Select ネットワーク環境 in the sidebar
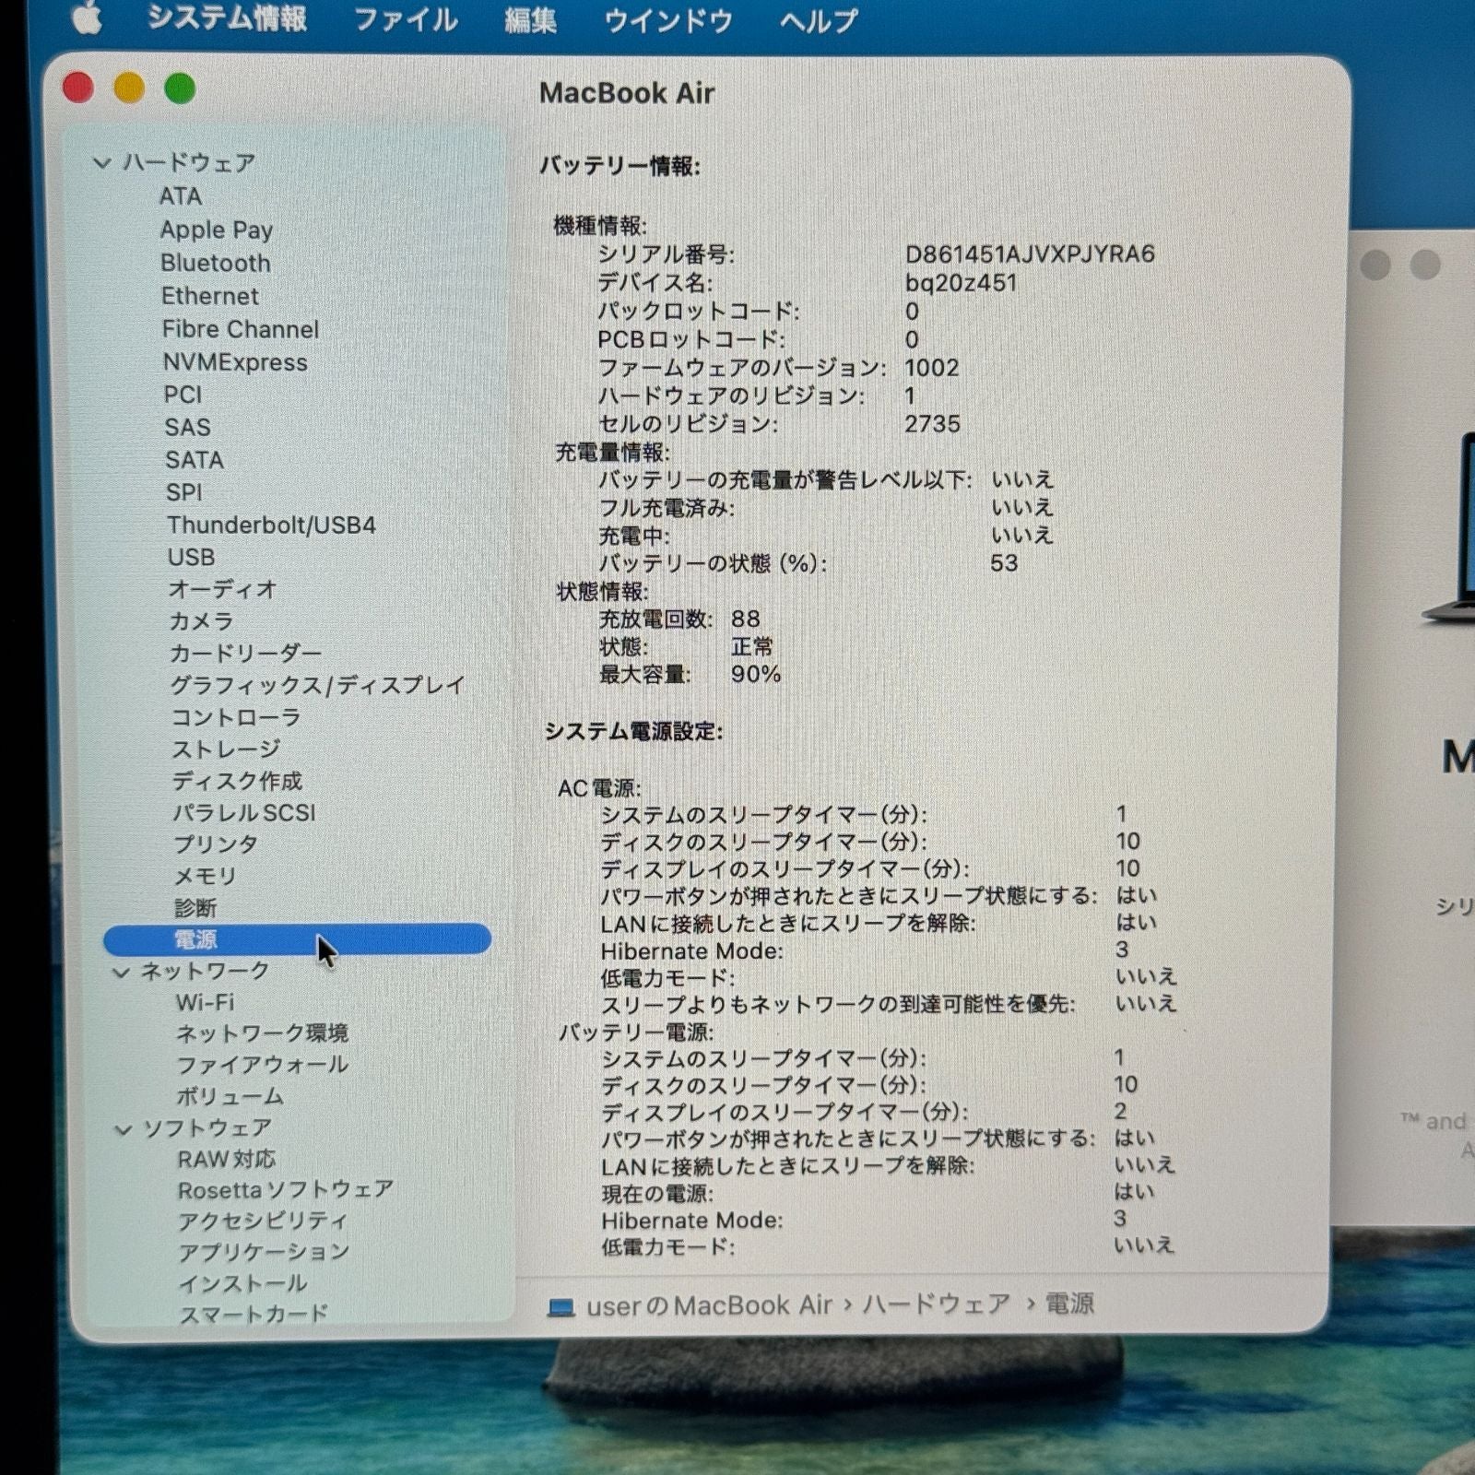 coord(263,1033)
